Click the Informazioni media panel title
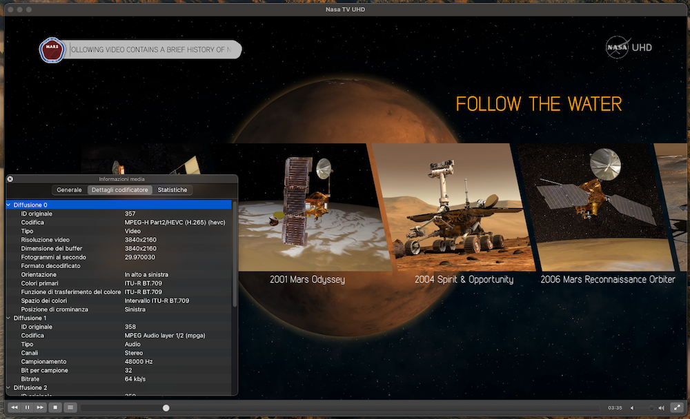 pyautogui.click(x=121, y=179)
